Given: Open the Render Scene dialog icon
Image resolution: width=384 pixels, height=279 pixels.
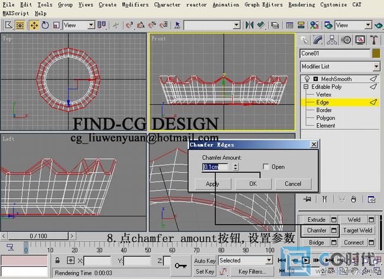Looking at the screenshot, I should (328, 25).
